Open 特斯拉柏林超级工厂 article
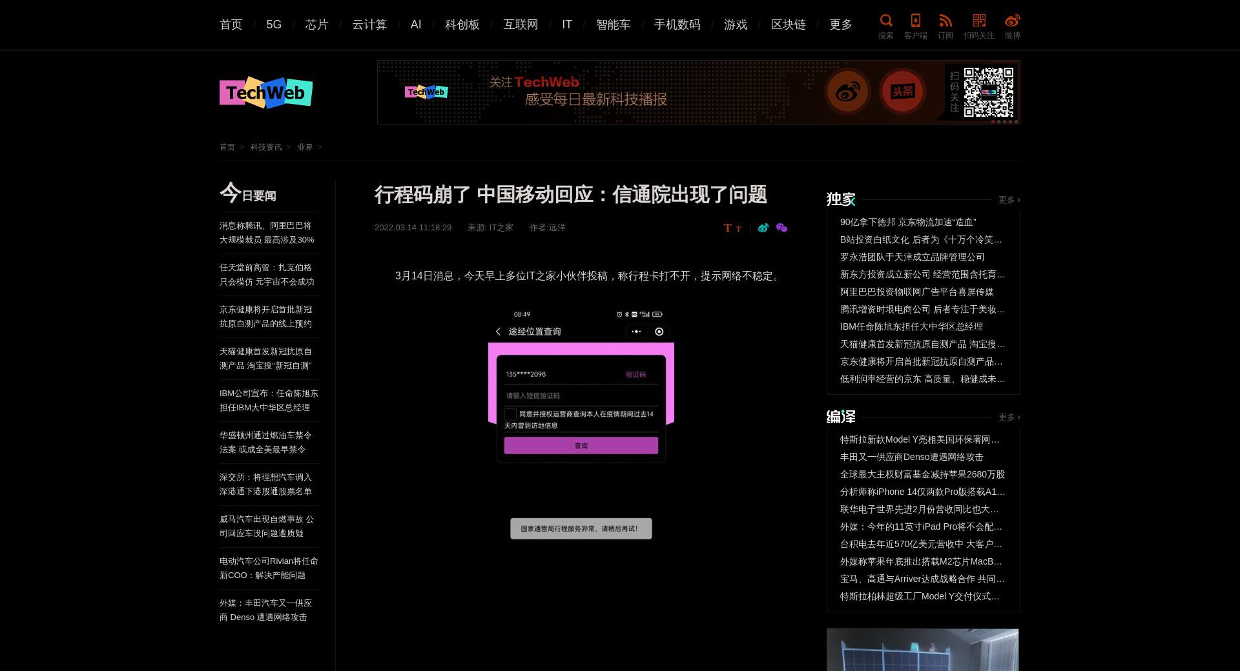1240x671 pixels. pyautogui.click(x=920, y=596)
